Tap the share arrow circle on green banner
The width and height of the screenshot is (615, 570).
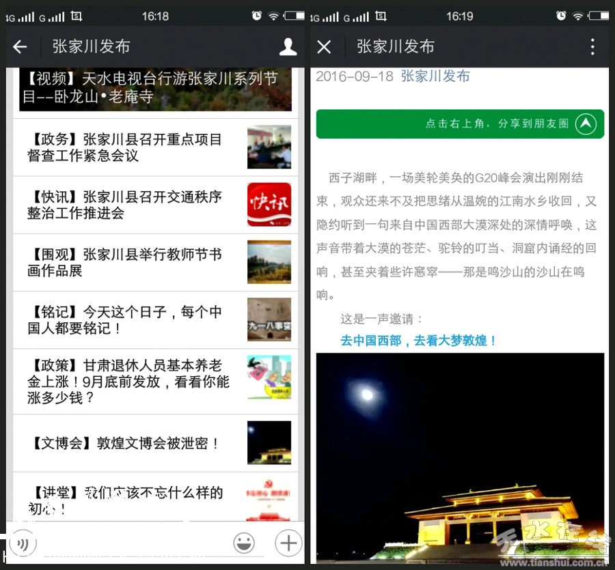click(586, 124)
